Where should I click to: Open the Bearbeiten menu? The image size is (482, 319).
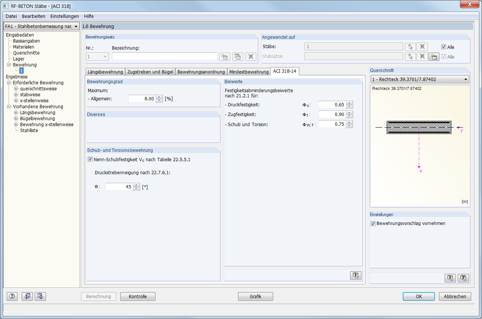point(34,16)
